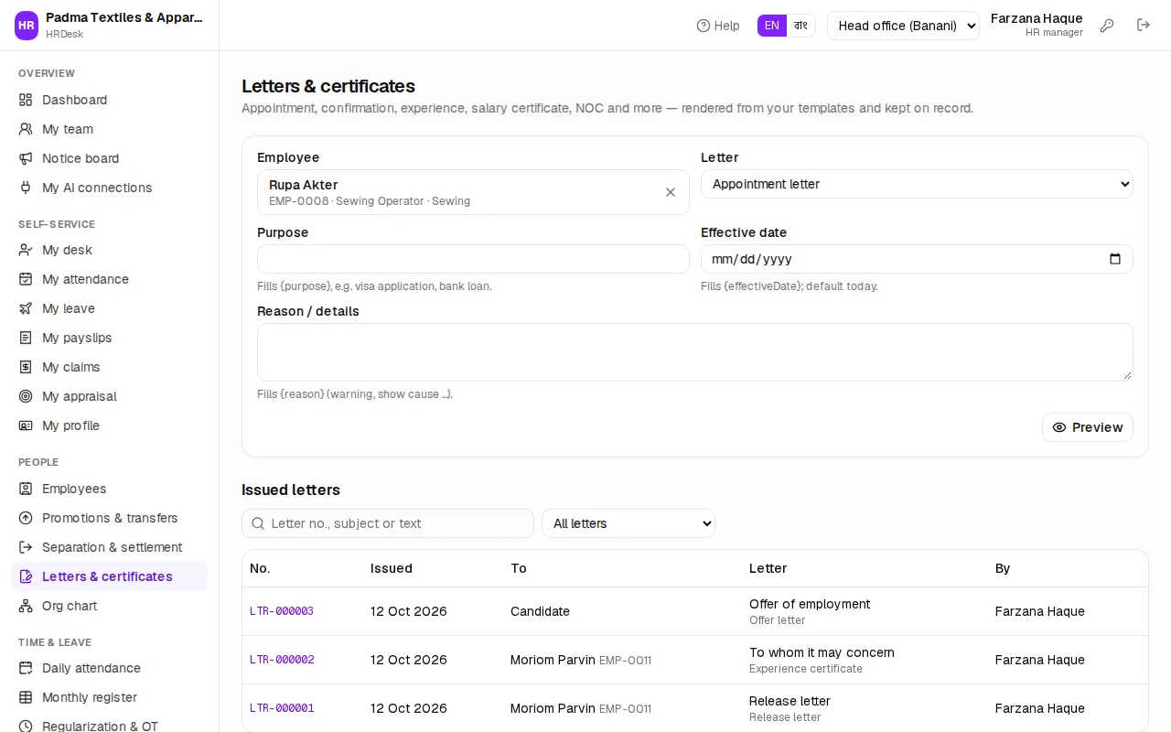Click the My attendance calendar icon

pyautogui.click(x=26, y=279)
